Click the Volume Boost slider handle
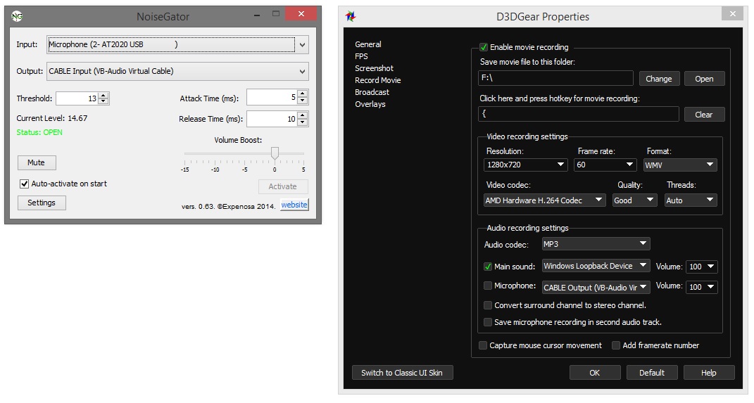 (x=275, y=153)
